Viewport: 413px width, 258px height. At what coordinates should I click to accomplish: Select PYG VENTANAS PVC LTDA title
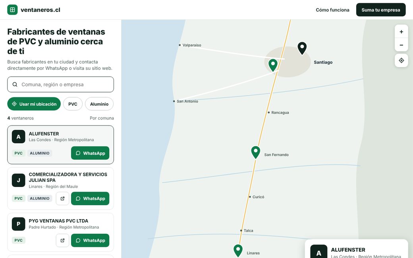click(58, 221)
